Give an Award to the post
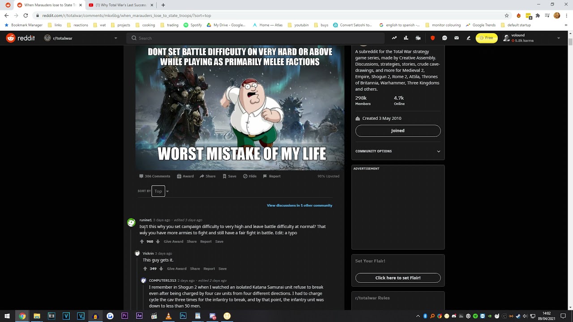This screenshot has width=573, height=322. 185,176
